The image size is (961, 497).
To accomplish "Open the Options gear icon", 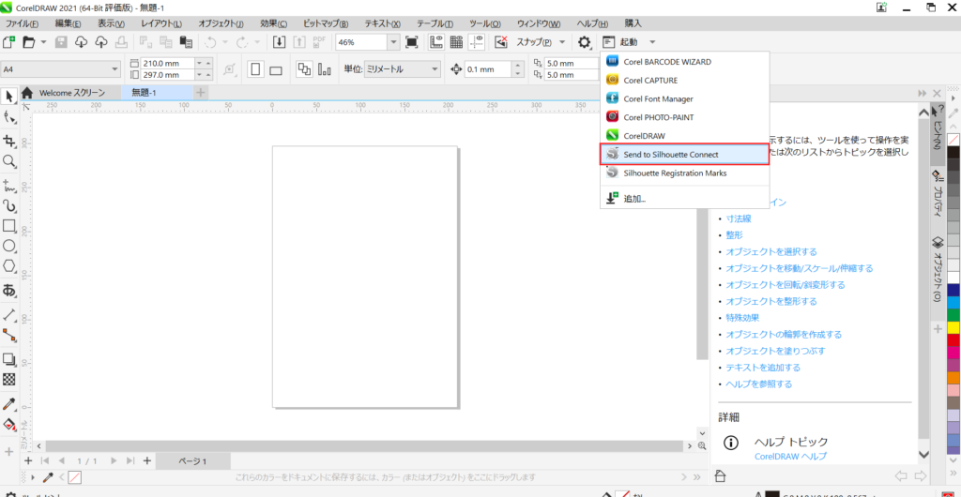I will click(585, 41).
